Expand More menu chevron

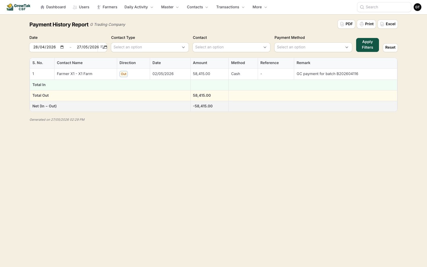(266, 7)
